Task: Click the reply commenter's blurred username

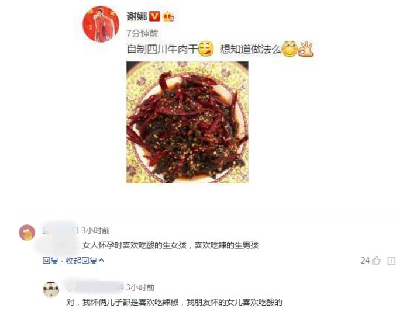Action: [95, 287]
